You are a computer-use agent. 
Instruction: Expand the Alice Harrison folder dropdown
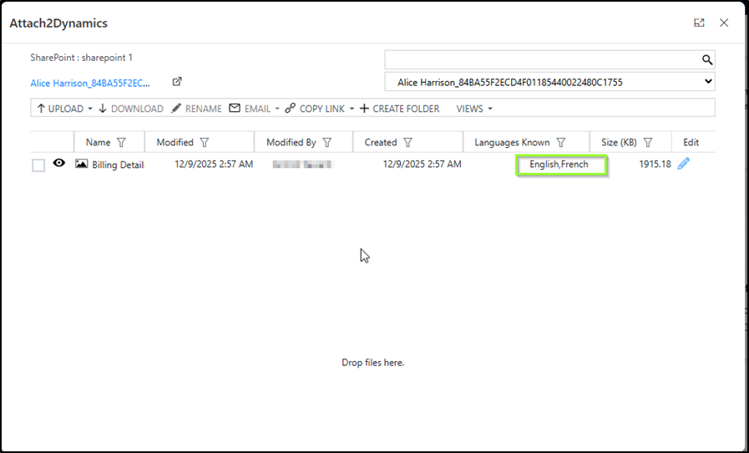708,82
